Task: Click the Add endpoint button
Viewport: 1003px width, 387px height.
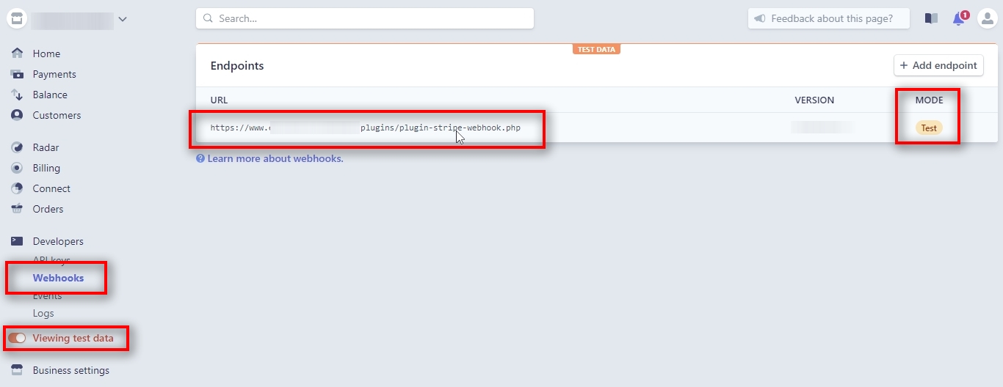Action: tap(938, 65)
